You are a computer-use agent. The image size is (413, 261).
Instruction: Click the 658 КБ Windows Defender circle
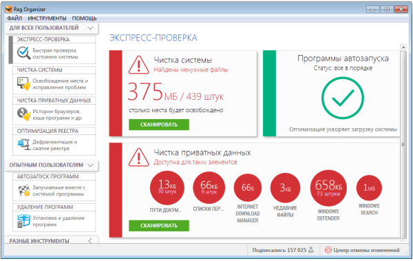[328, 188]
